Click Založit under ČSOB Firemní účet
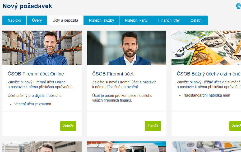The width and height of the screenshot is (241, 152). pyautogui.click(x=153, y=126)
